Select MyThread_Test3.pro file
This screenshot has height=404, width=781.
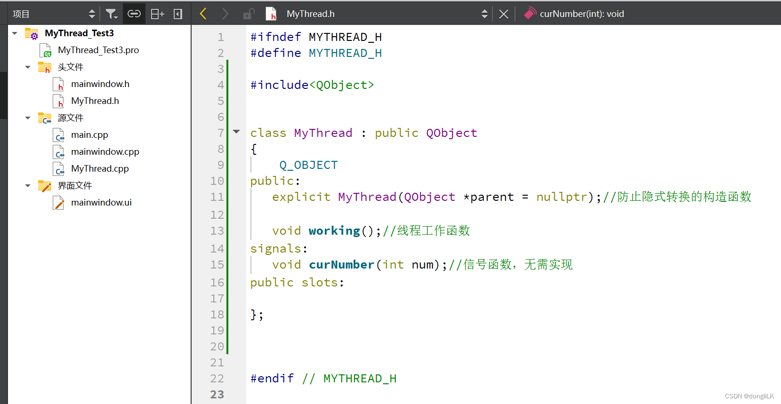click(x=98, y=50)
